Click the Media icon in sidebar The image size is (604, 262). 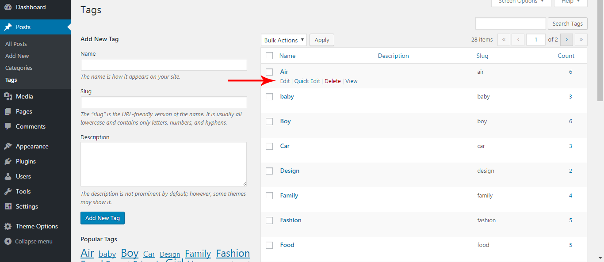tap(8, 96)
